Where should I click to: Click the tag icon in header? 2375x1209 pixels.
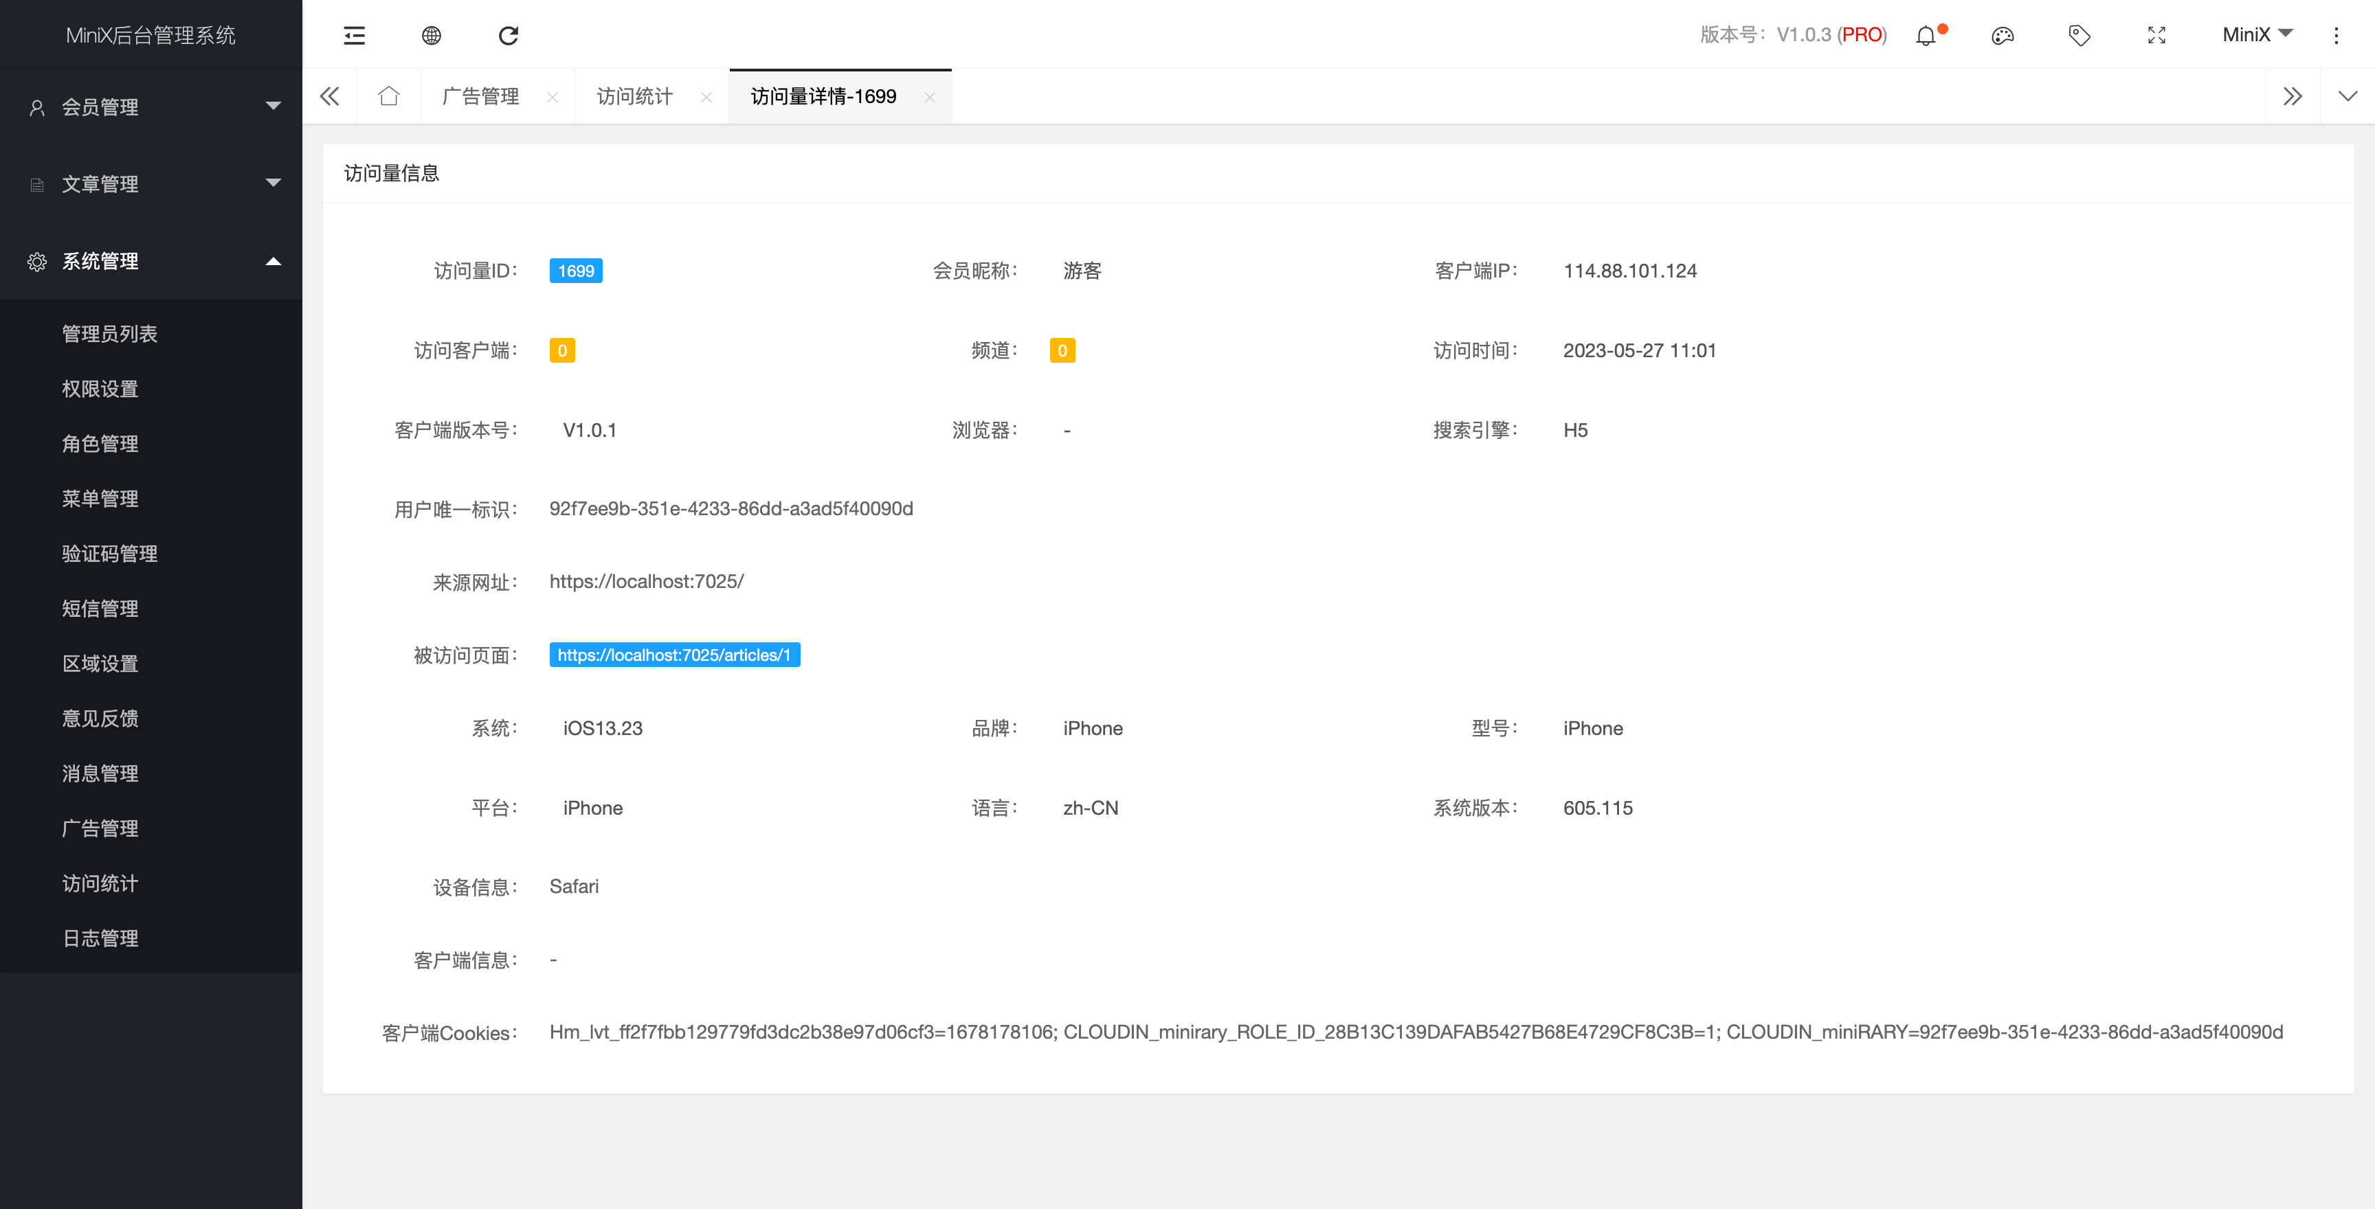[x=2079, y=36]
